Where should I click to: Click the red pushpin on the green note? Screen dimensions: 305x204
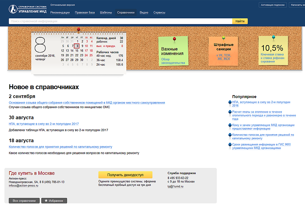pos(175,39)
